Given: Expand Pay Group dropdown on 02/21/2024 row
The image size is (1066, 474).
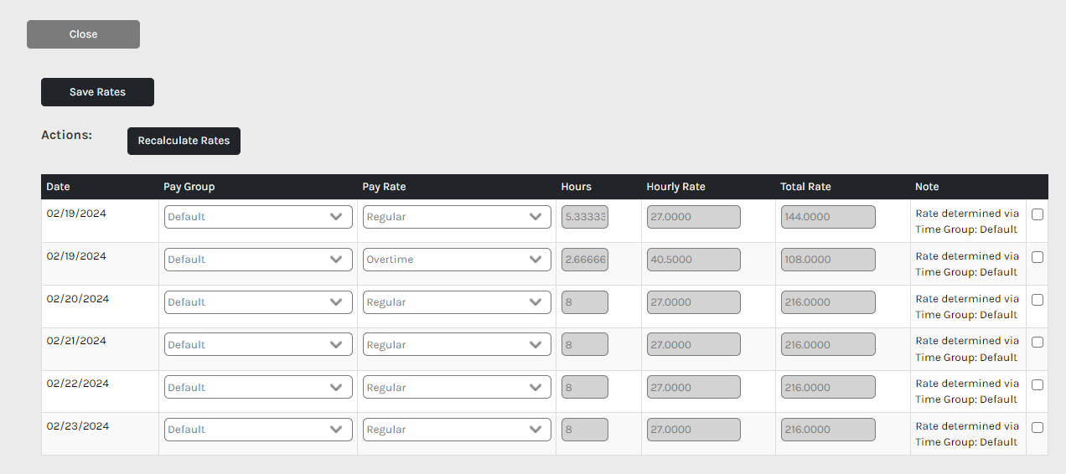Looking at the screenshot, I should pyautogui.click(x=258, y=345).
